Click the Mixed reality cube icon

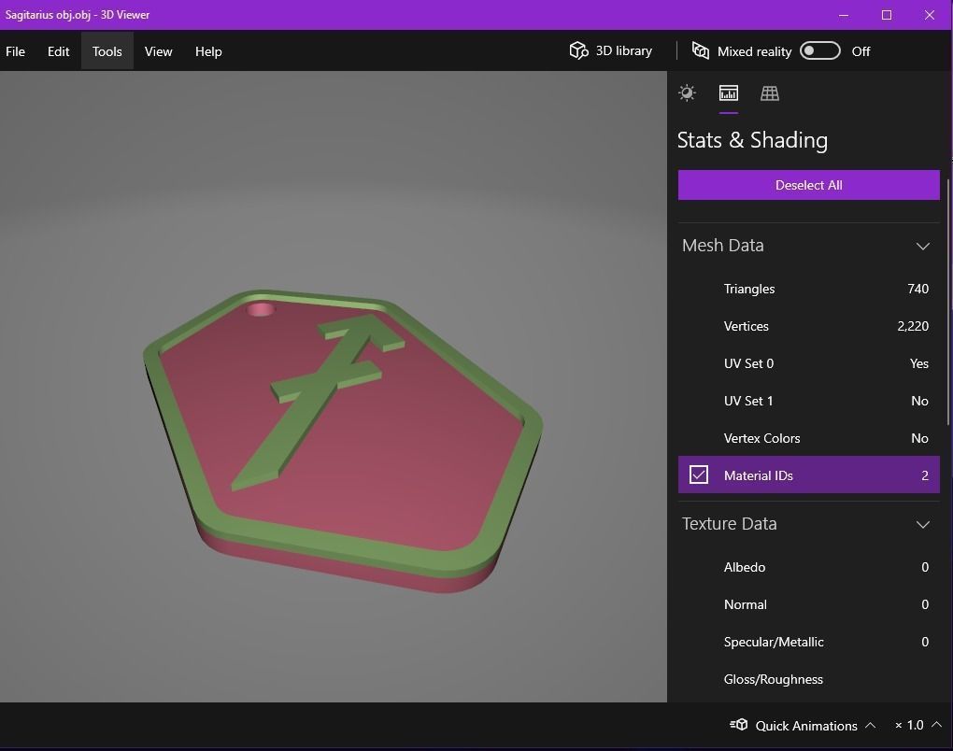[x=700, y=51]
